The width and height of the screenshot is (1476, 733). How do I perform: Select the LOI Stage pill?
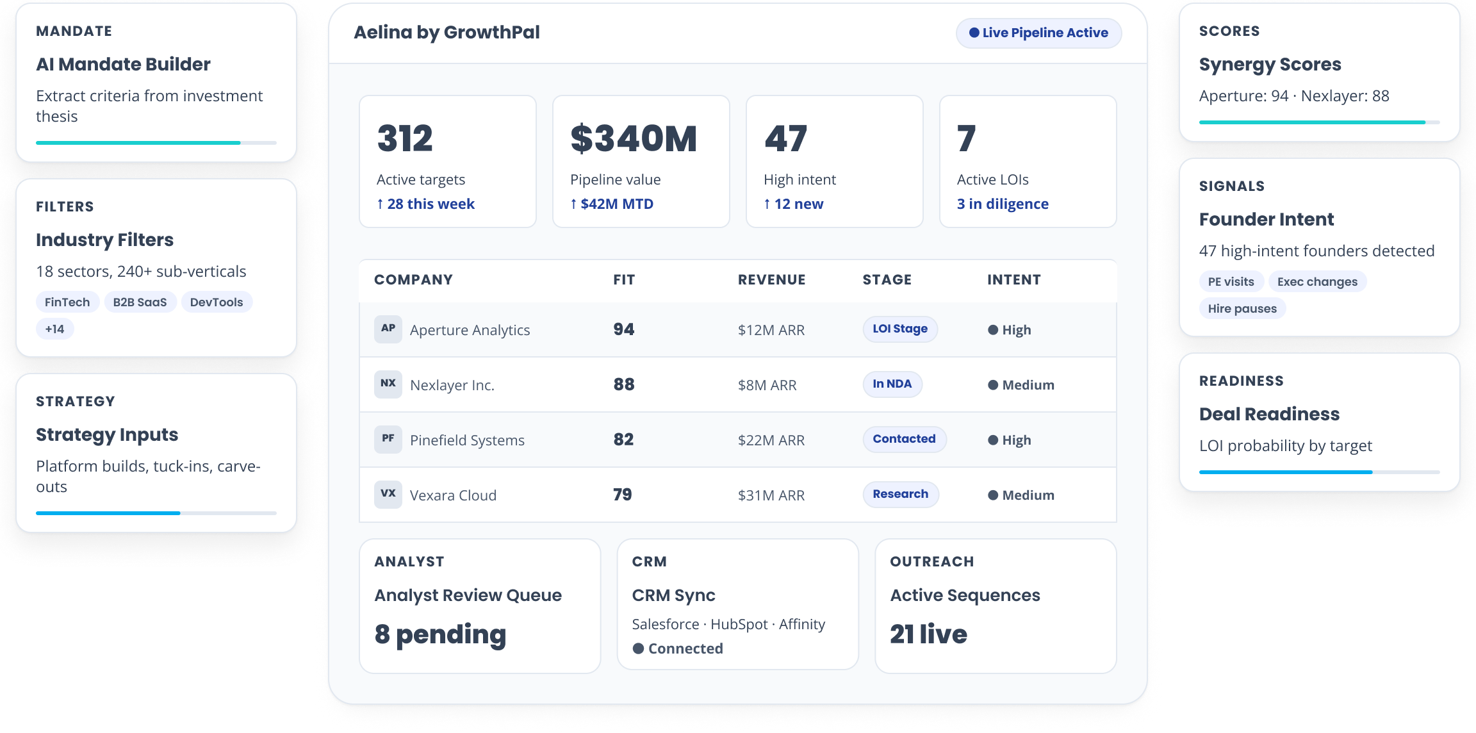[x=900, y=329]
